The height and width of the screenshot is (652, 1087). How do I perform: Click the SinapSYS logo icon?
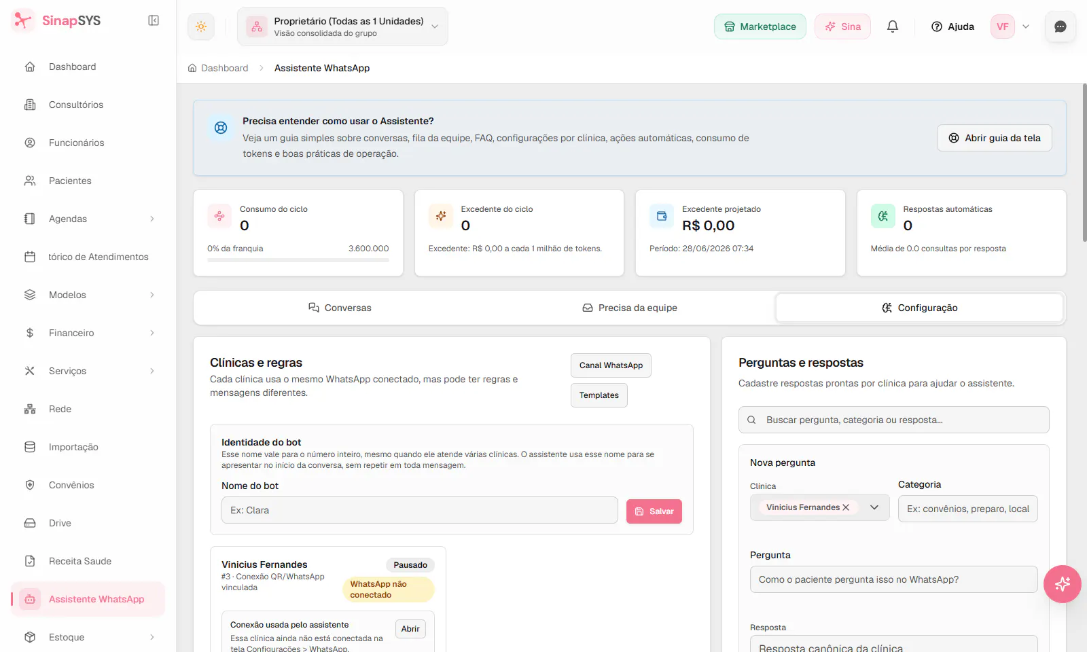[x=24, y=20]
